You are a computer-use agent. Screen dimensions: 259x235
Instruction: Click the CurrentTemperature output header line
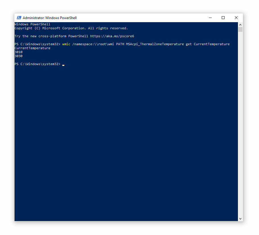coord(32,48)
